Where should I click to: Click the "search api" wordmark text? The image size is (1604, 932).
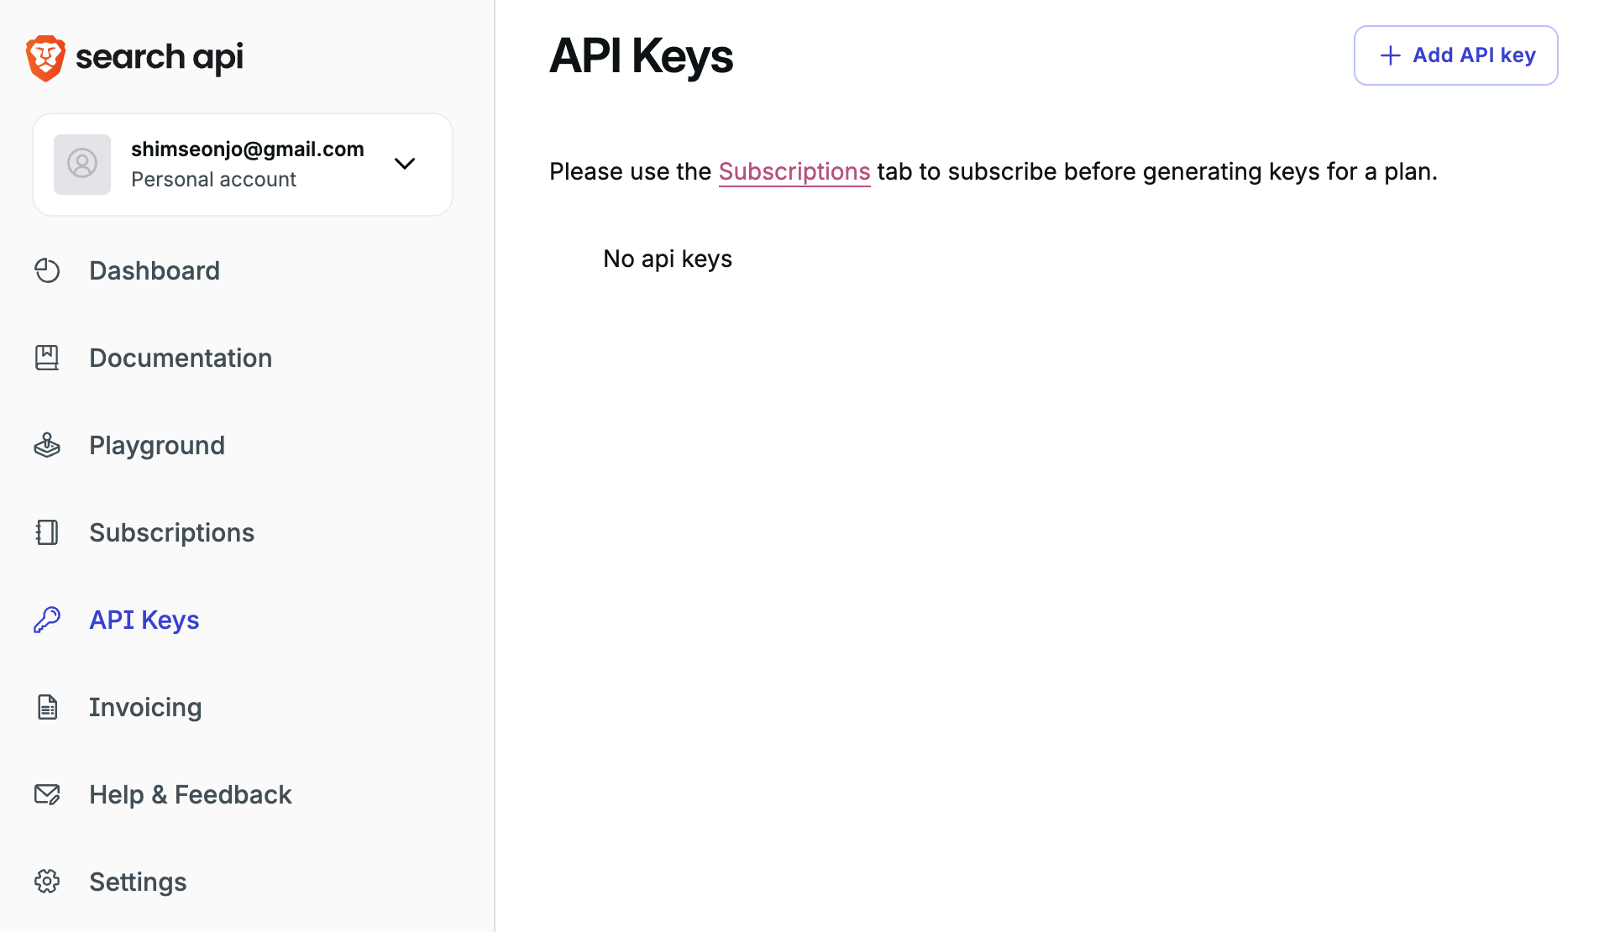(x=160, y=57)
